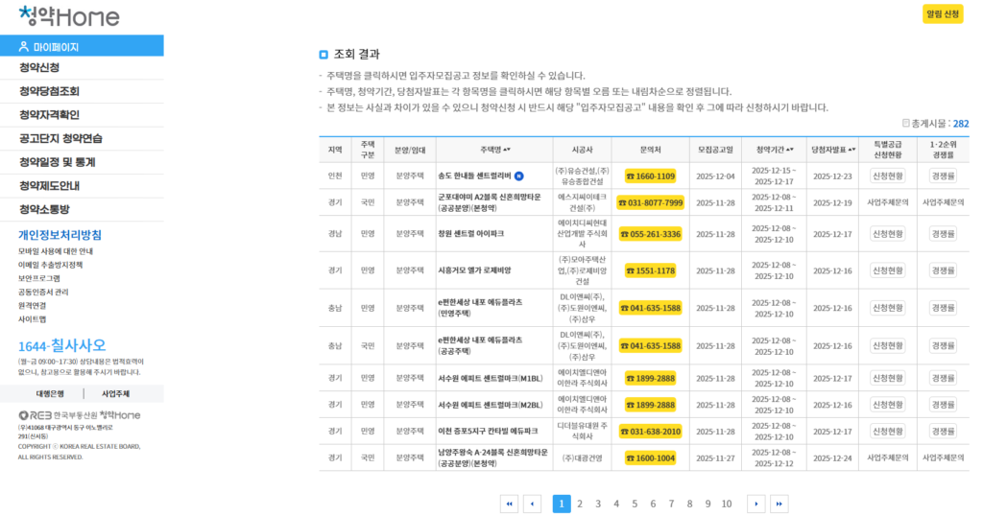Viewport: 983px width, 516px height.
Task: Go to previous page with left arrow
Action: 532,504
